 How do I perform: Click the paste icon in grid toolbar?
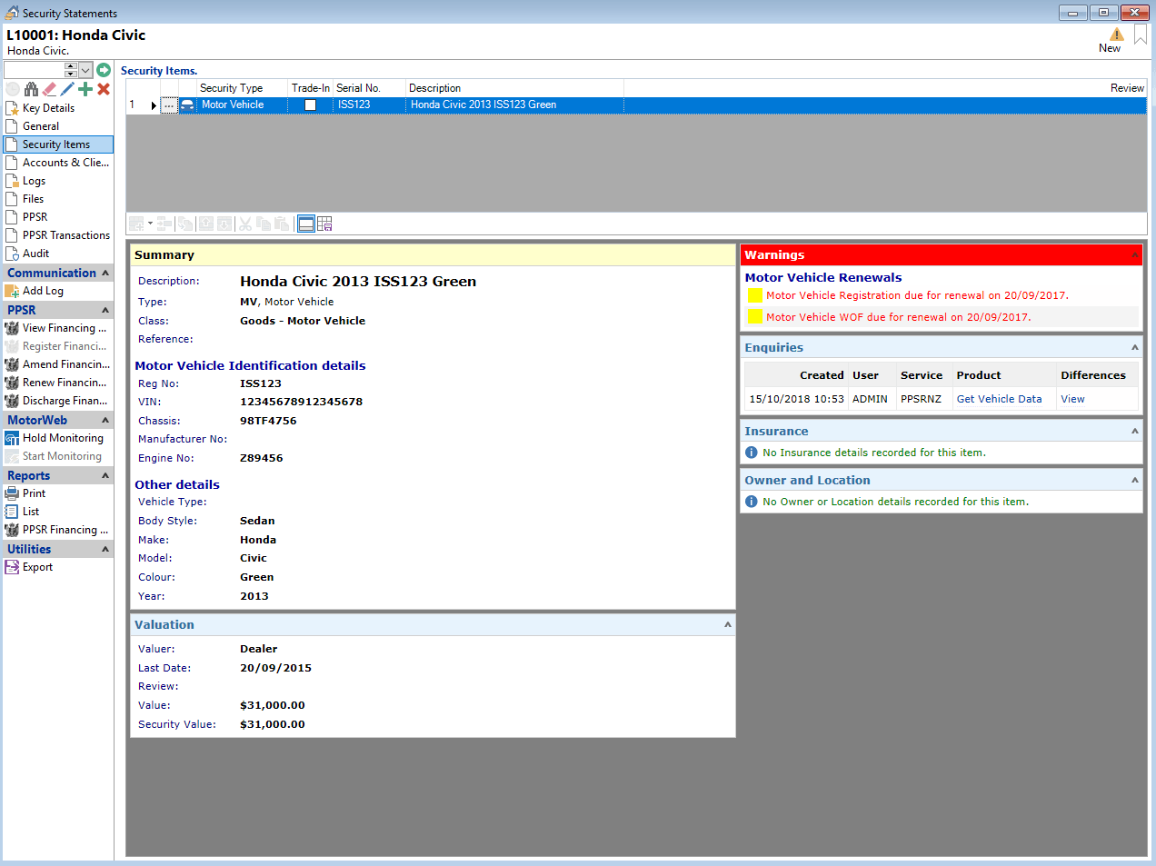(282, 224)
